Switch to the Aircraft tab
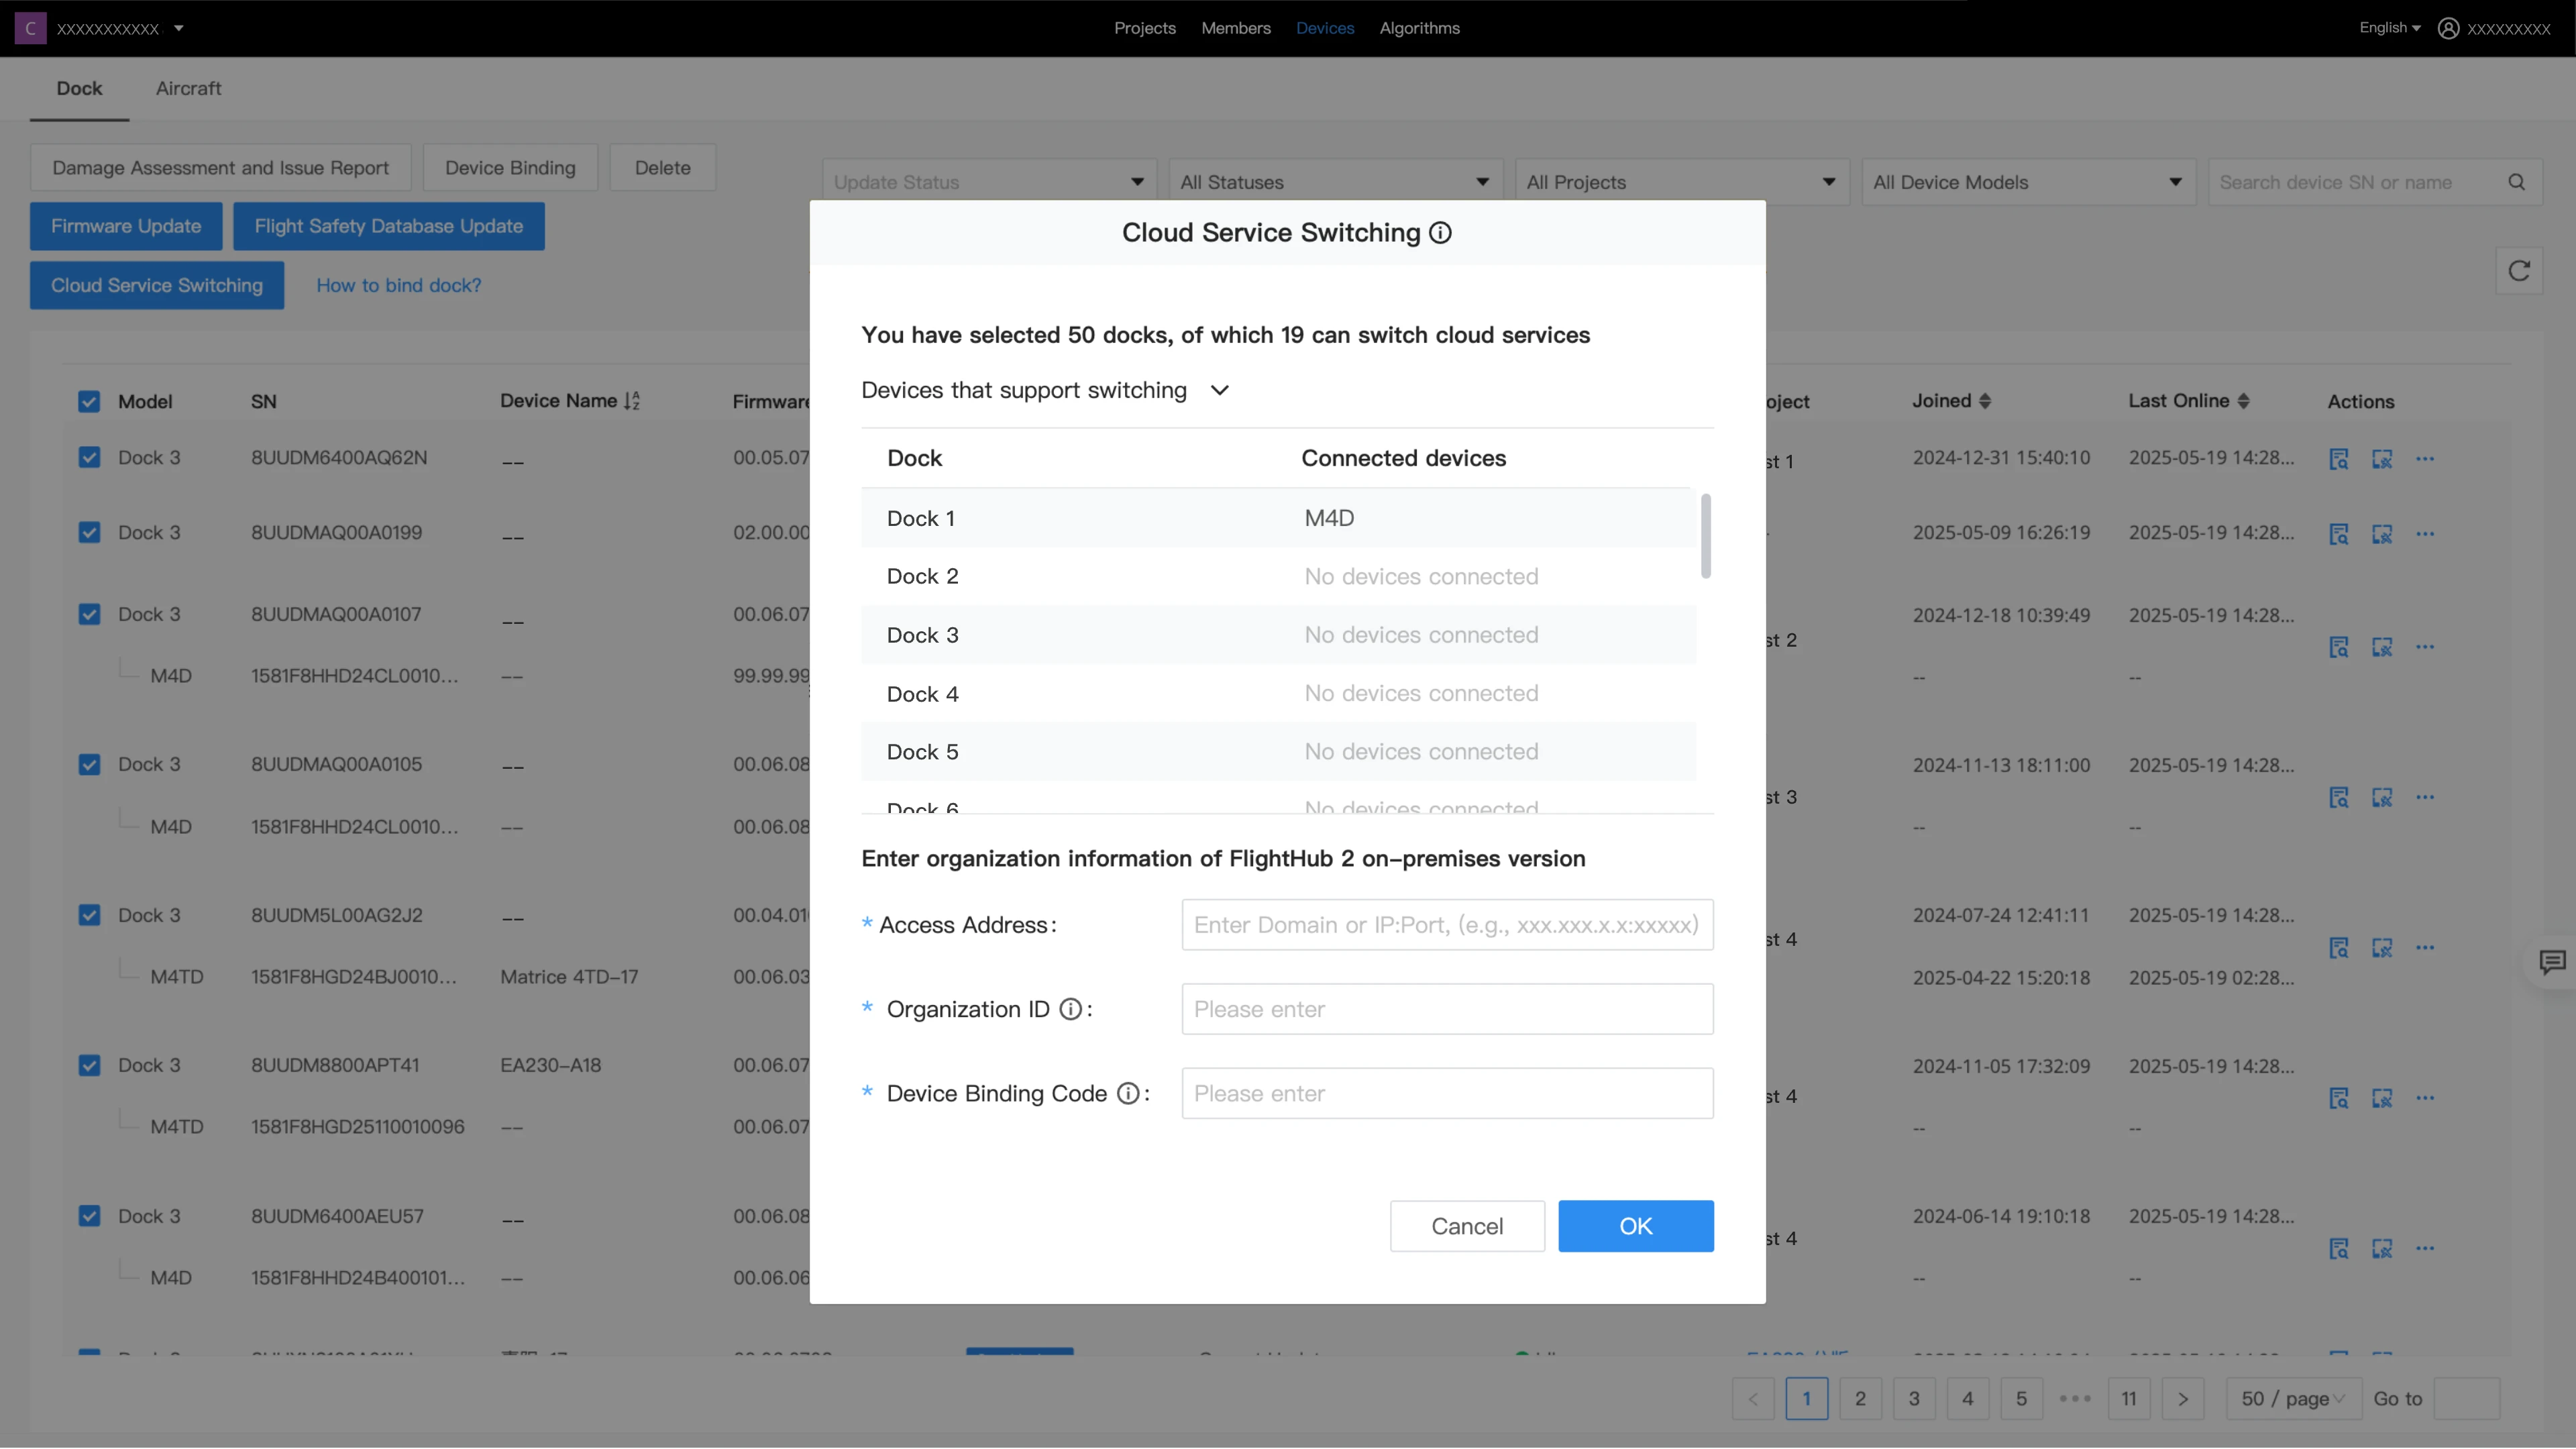The height and width of the screenshot is (1449, 2576). (188, 88)
